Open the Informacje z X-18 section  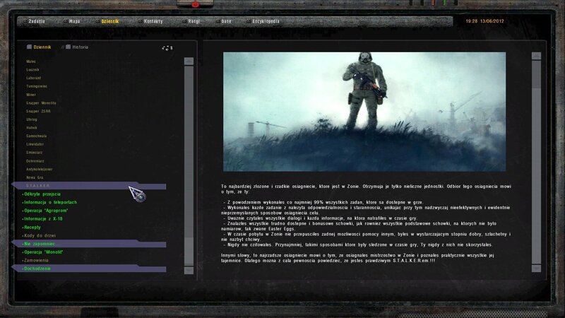[43, 219]
